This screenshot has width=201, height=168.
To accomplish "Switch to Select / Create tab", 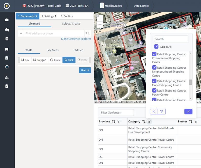I will [71, 24].
